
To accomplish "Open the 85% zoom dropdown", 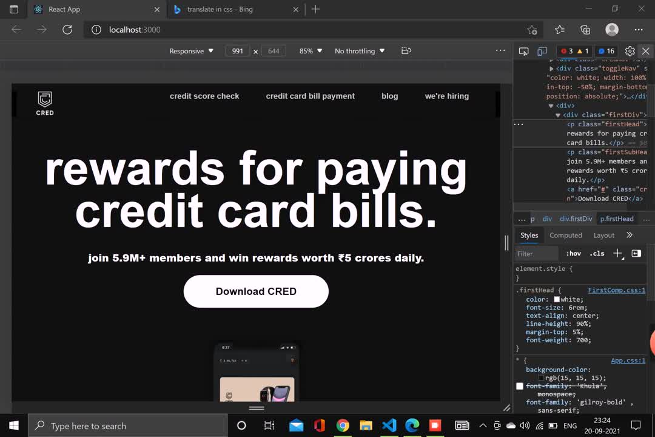I will (311, 51).
